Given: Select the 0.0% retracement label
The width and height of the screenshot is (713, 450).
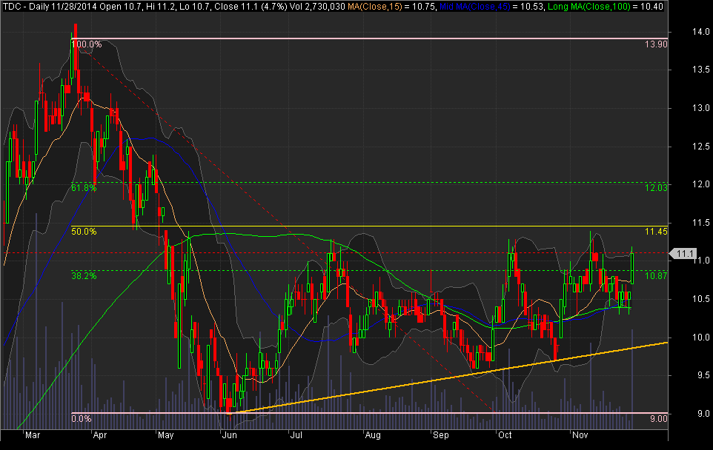Looking at the screenshot, I should click(x=82, y=419).
